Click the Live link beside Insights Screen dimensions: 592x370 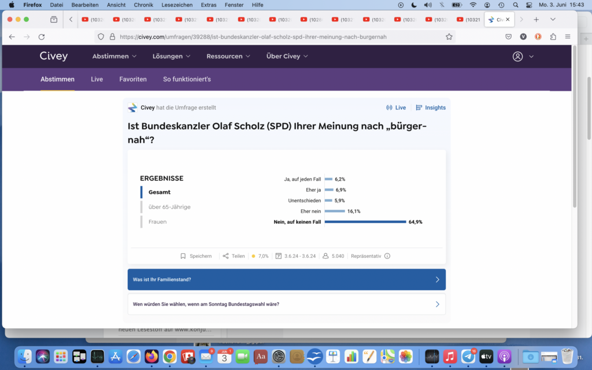396,108
